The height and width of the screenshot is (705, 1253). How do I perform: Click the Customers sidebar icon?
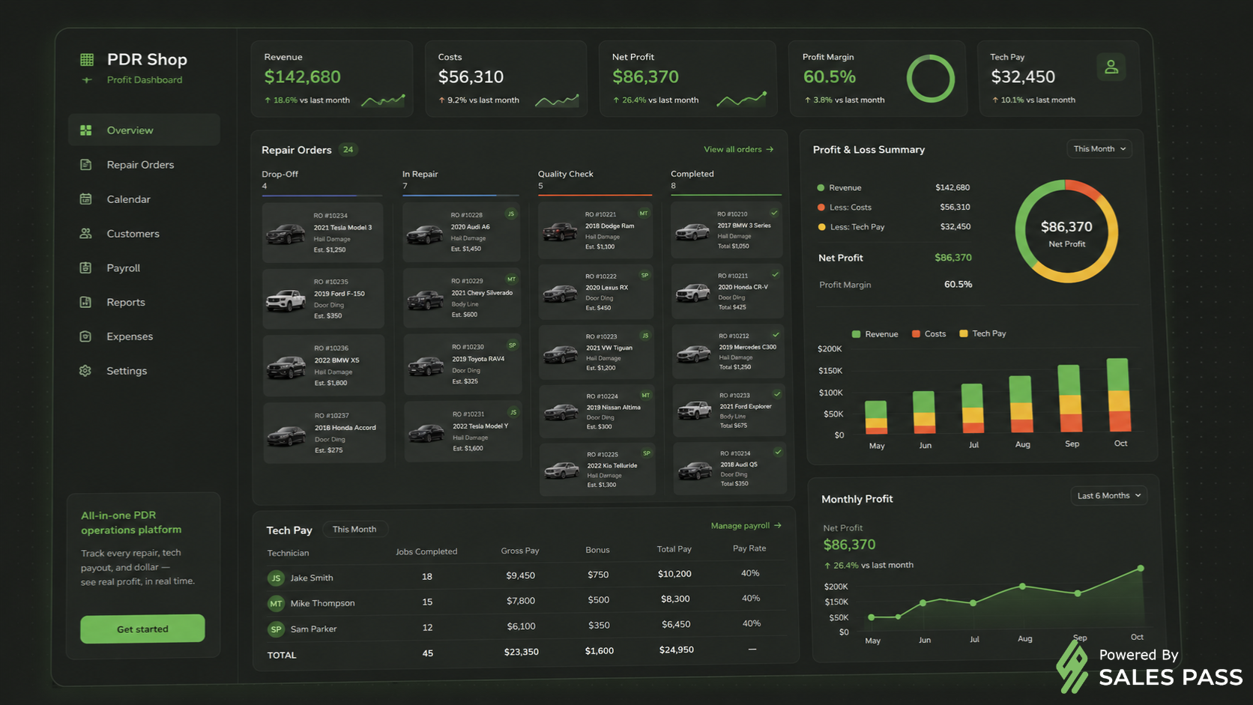(x=86, y=234)
